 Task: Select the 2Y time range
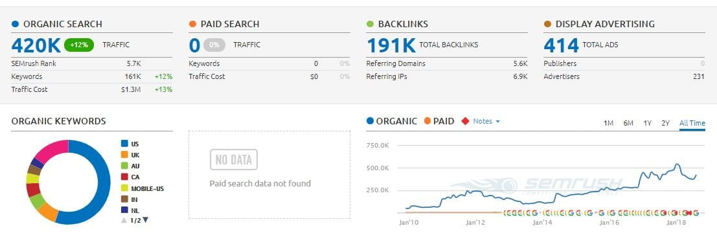(x=665, y=123)
